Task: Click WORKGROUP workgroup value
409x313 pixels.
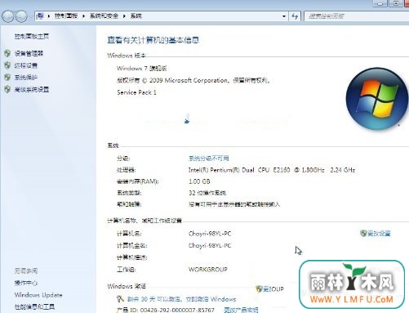Action: 208,270
